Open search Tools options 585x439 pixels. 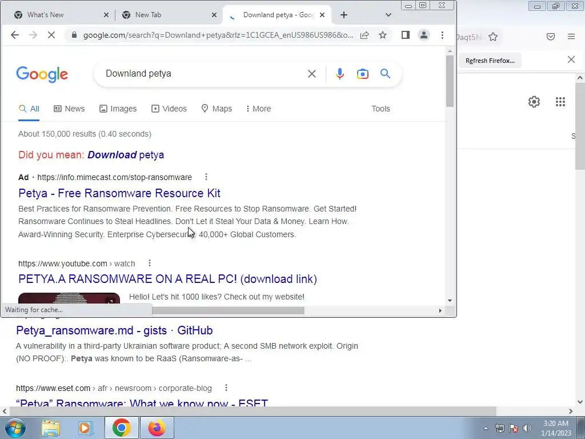pos(380,109)
